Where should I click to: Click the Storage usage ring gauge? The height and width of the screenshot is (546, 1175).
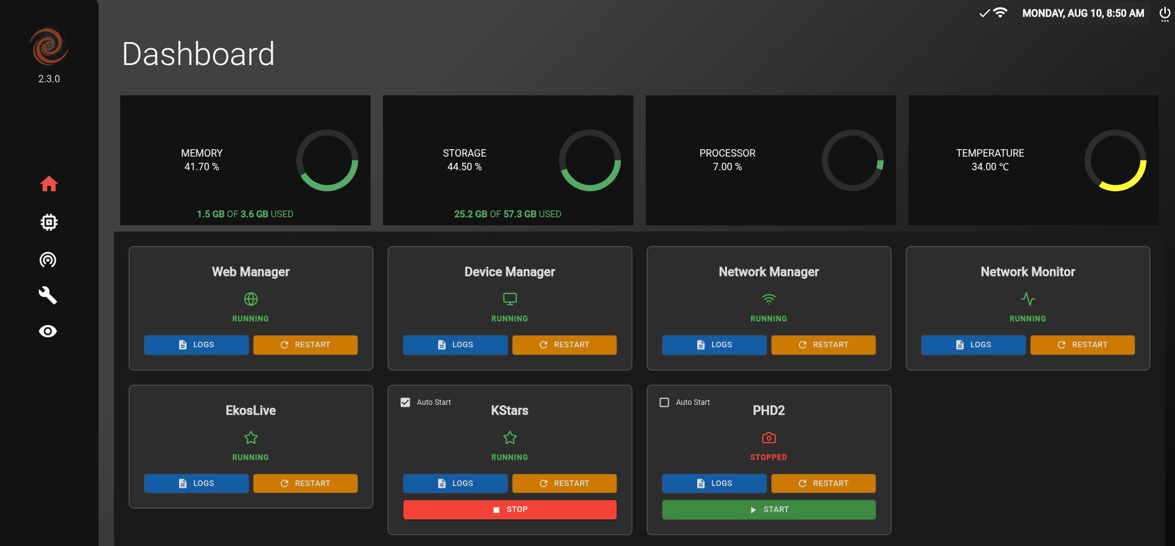click(590, 160)
